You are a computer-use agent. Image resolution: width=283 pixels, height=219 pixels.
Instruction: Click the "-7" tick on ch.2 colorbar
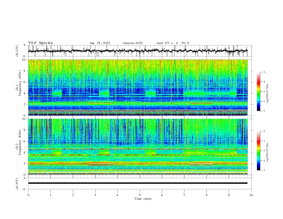coord(263,170)
